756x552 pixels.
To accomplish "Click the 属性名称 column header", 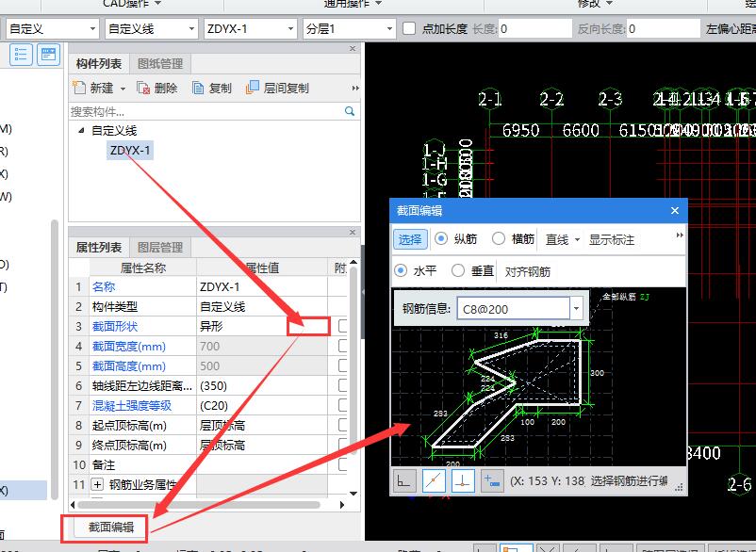I will (142, 268).
